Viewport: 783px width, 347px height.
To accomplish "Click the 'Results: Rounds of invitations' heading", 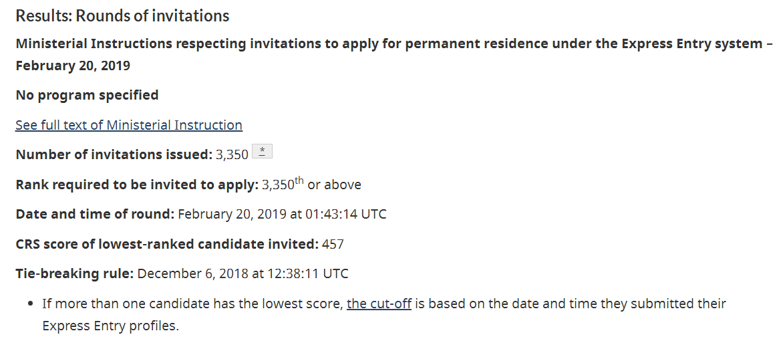I will pyautogui.click(x=122, y=16).
